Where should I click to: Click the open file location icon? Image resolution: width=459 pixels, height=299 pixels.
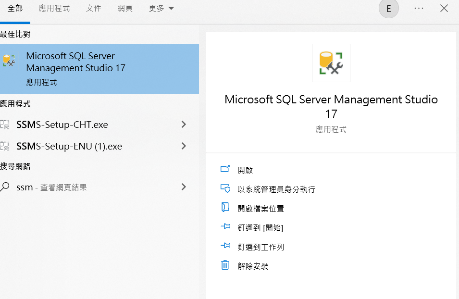pos(225,208)
